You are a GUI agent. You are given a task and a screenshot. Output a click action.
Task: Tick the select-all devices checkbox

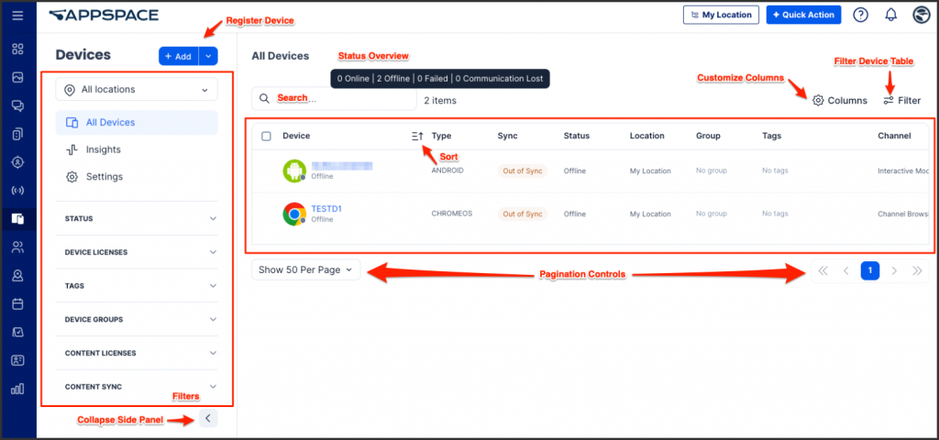point(267,137)
